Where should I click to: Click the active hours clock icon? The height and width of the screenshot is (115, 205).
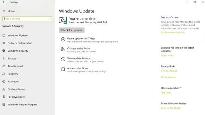click(x=63, y=49)
